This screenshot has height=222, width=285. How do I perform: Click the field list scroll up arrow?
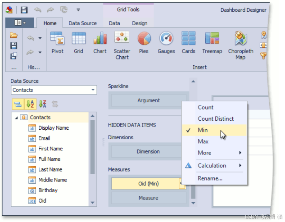92,116
